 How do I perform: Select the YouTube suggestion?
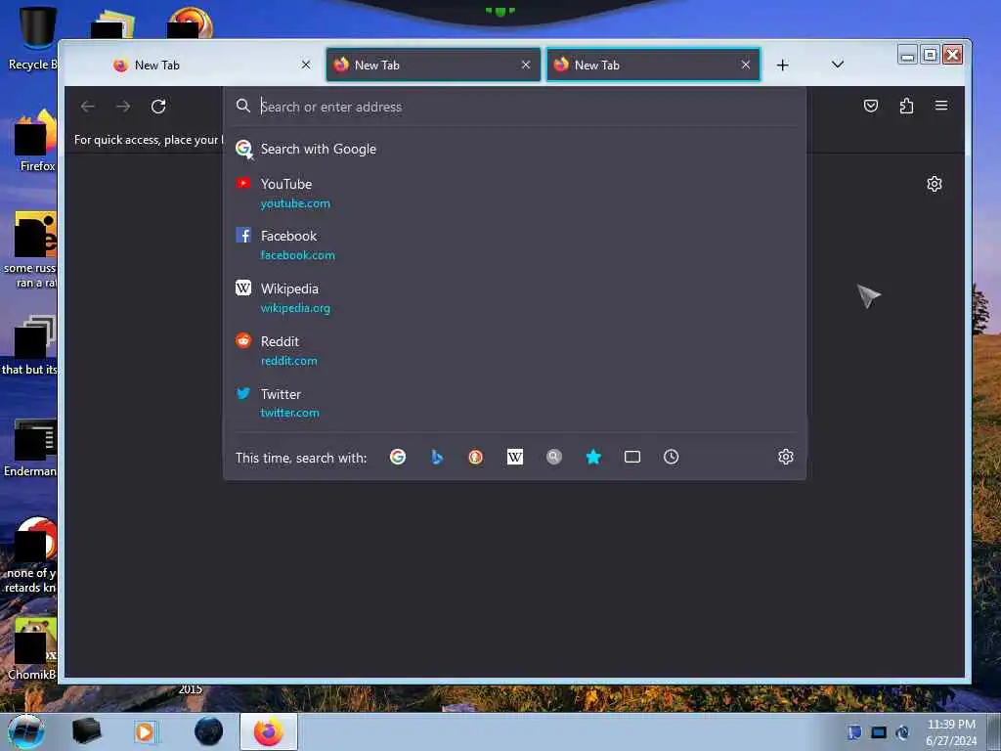point(514,194)
